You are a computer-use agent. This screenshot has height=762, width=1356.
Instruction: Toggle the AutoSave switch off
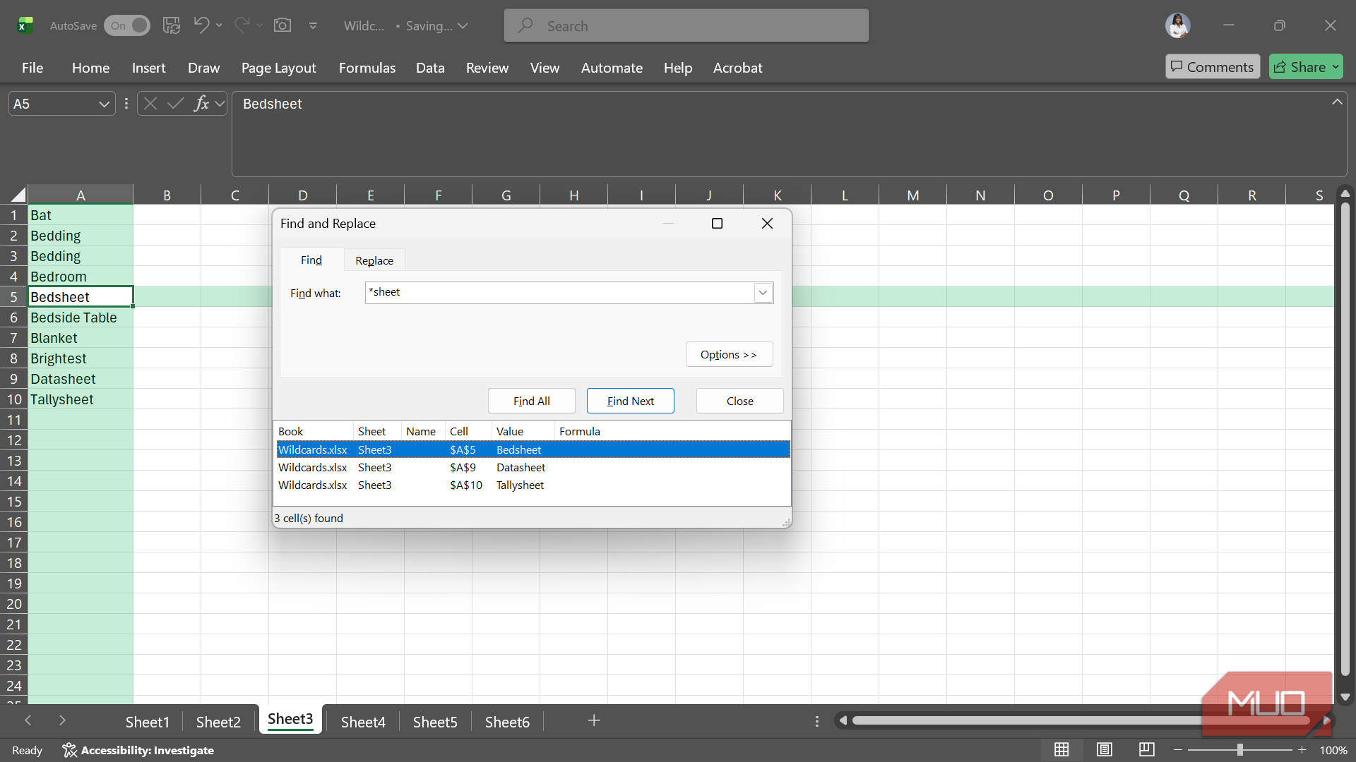click(x=128, y=25)
